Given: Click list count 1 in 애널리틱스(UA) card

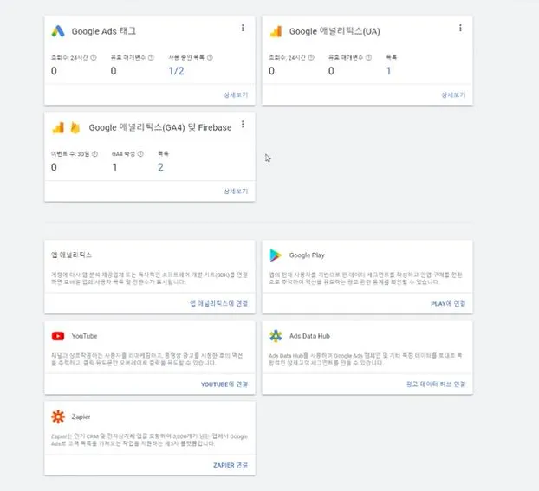Looking at the screenshot, I should point(388,71).
